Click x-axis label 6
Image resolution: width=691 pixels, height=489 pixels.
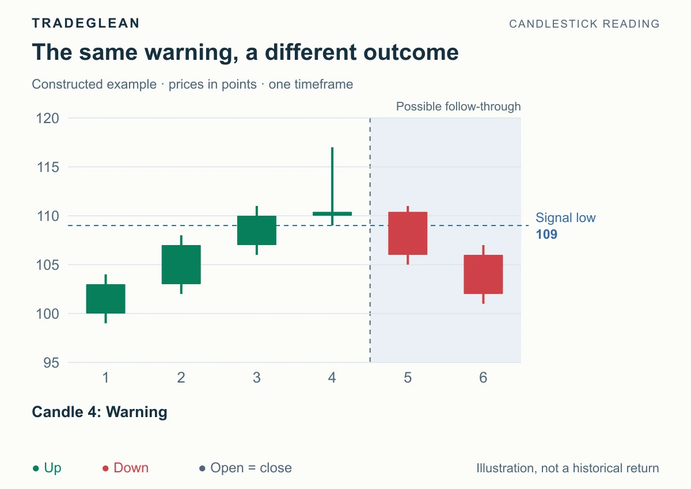[483, 378]
